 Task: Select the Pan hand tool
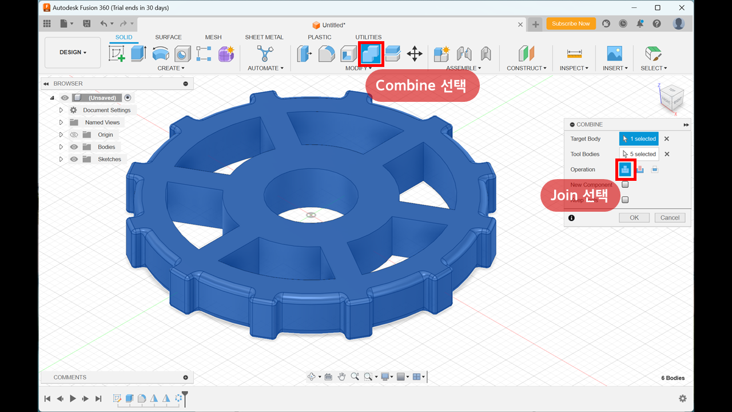pyautogui.click(x=341, y=377)
